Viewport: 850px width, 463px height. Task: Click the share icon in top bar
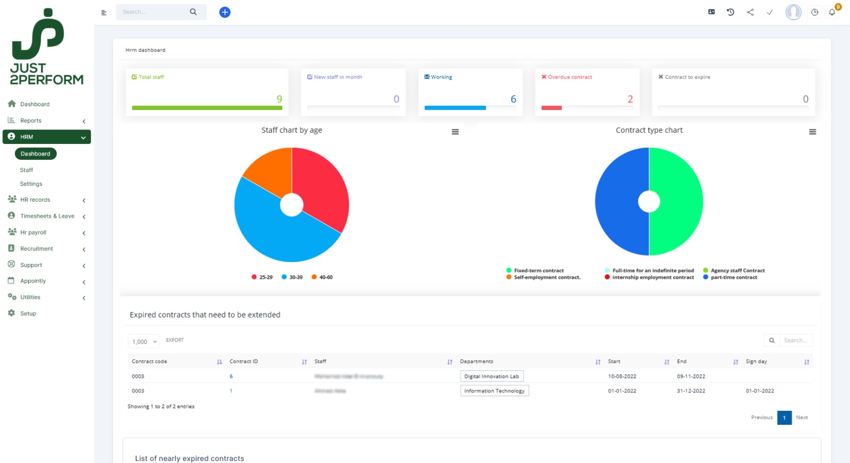pyautogui.click(x=750, y=12)
